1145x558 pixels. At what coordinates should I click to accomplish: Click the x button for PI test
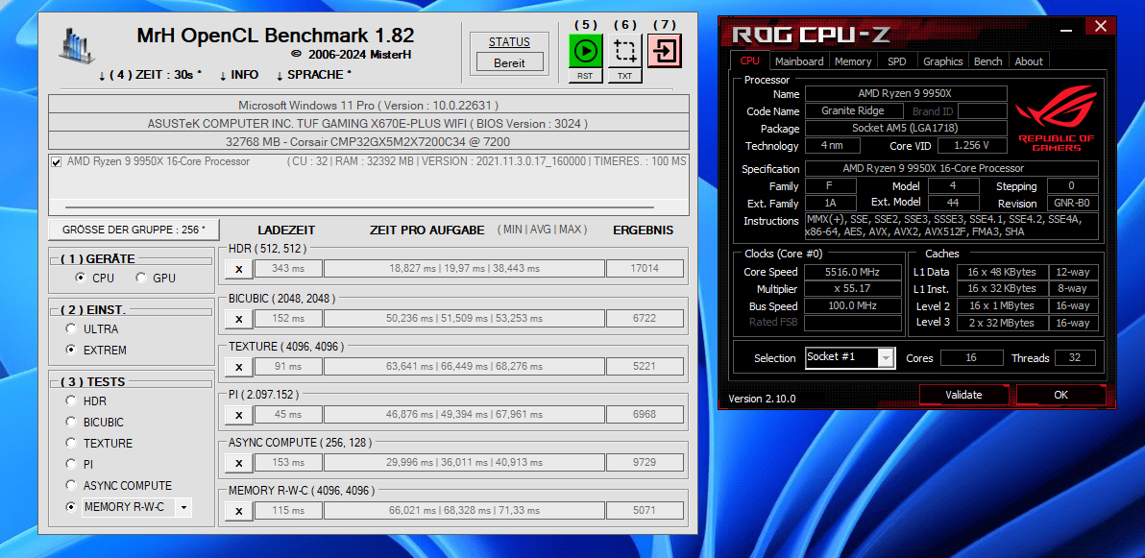pyautogui.click(x=239, y=415)
